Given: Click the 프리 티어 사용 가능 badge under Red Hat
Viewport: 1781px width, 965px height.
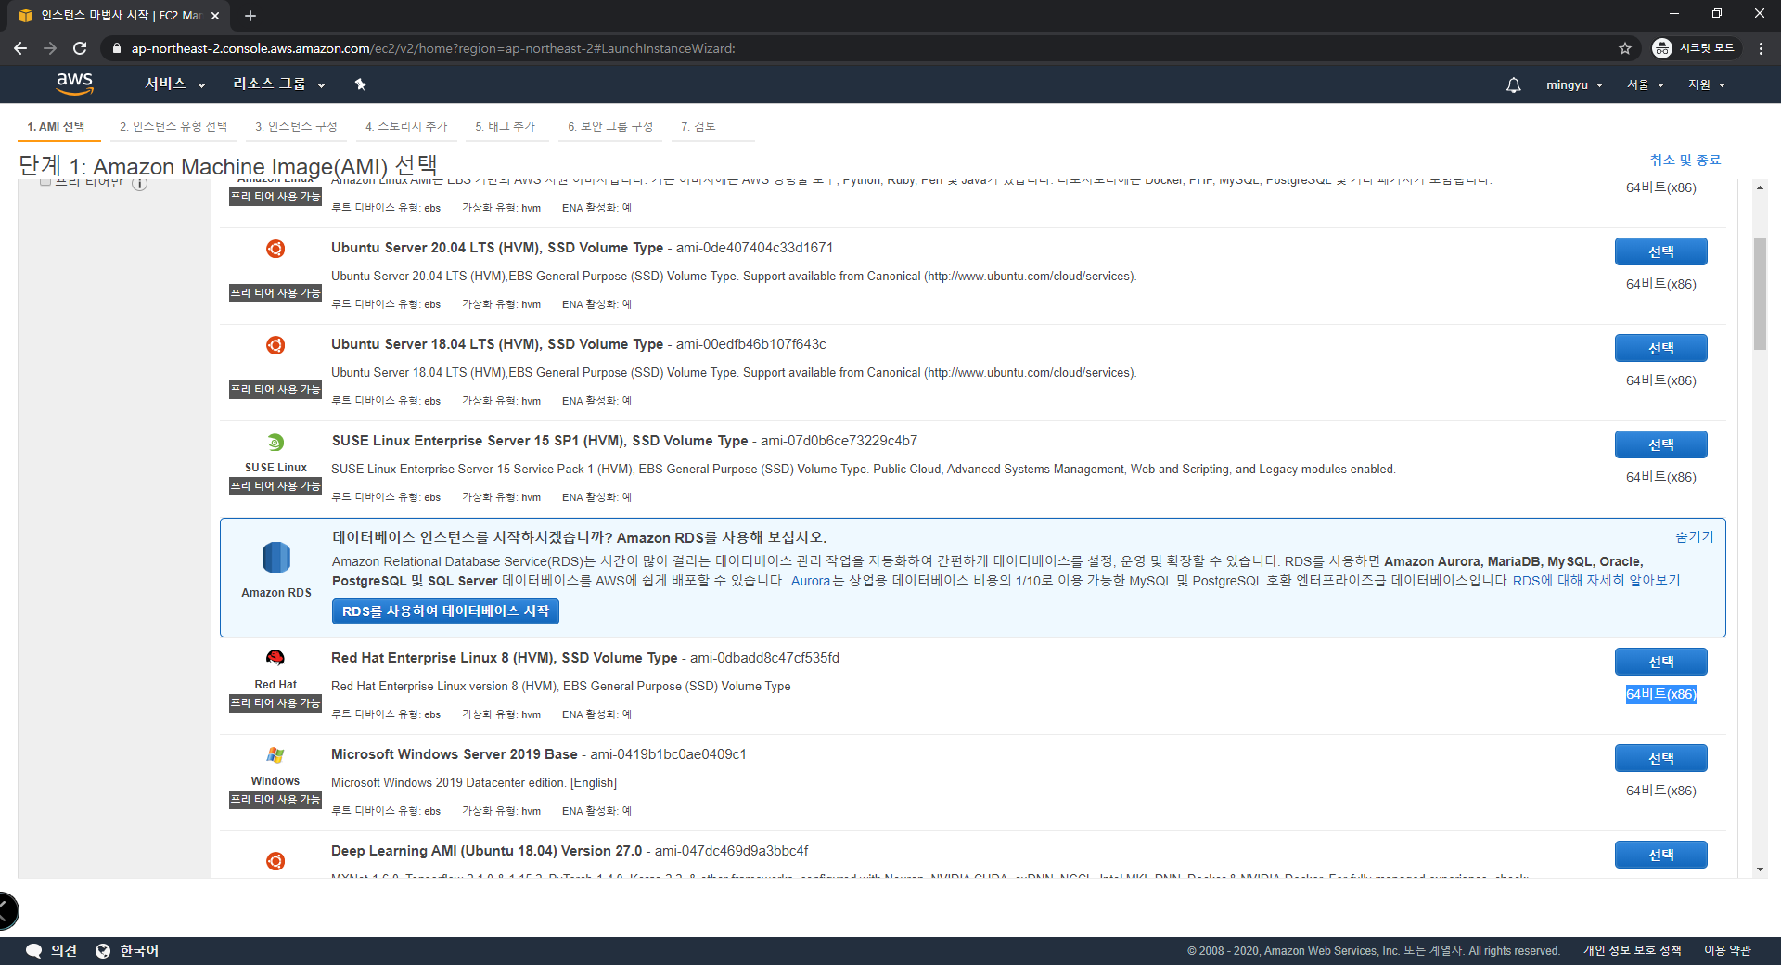Looking at the screenshot, I should point(275,703).
